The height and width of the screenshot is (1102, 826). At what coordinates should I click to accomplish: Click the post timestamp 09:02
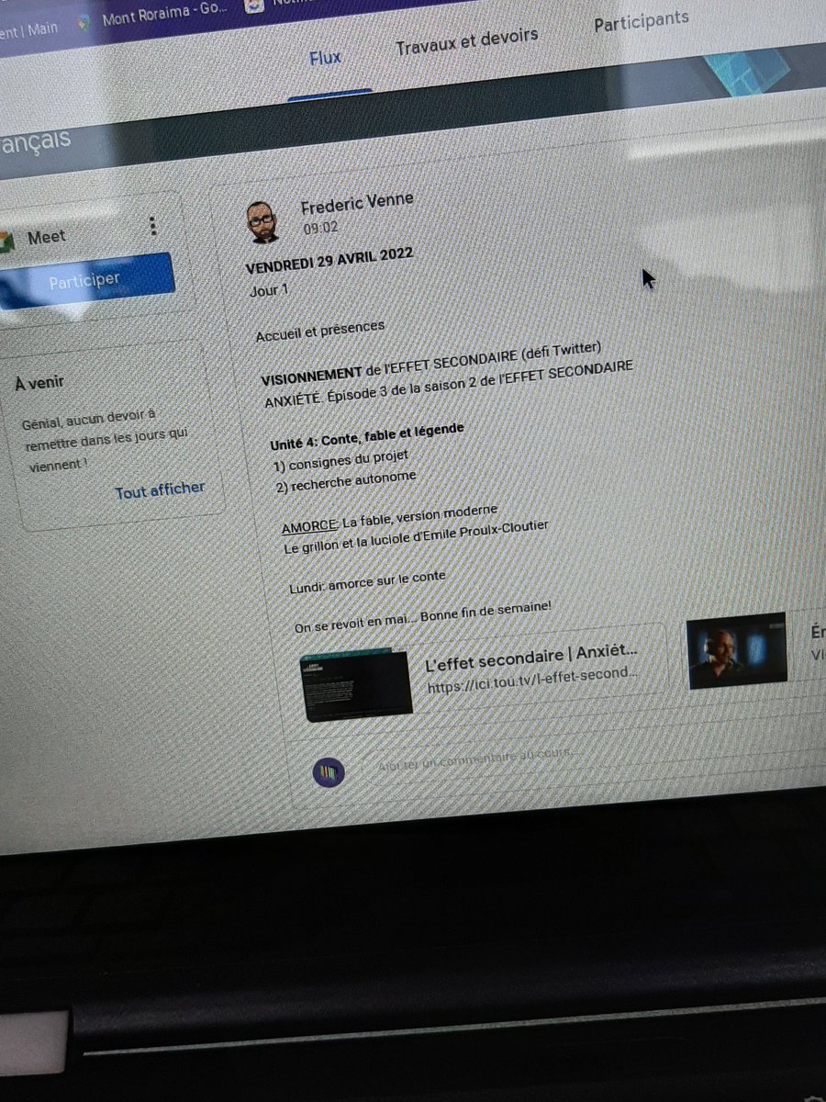point(320,228)
